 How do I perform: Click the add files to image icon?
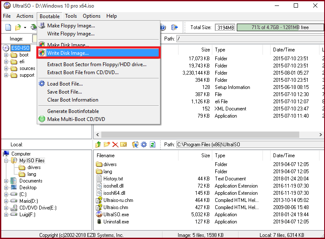pyautogui.click(x=135, y=145)
